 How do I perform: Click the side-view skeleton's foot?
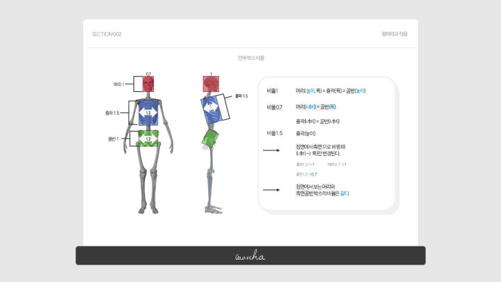pyautogui.click(x=214, y=210)
